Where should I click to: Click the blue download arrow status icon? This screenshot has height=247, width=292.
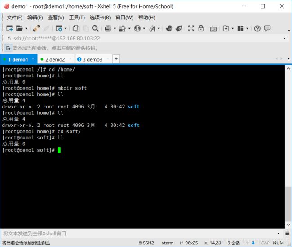click(x=253, y=243)
